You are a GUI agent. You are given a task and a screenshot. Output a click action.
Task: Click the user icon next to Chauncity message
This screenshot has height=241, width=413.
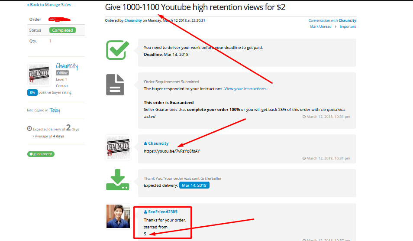click(145, 143)
